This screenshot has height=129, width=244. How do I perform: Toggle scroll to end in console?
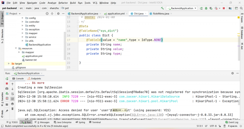tap(13, 99)
